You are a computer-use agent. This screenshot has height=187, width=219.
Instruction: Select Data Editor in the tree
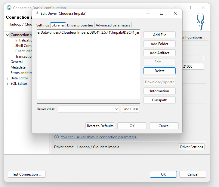19,78
